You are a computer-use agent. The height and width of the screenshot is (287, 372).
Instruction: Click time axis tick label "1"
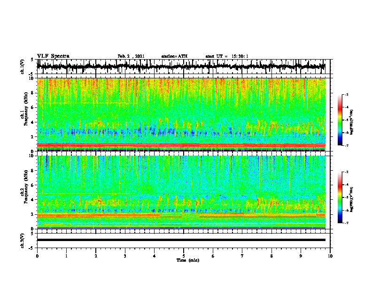click(66, 256)
